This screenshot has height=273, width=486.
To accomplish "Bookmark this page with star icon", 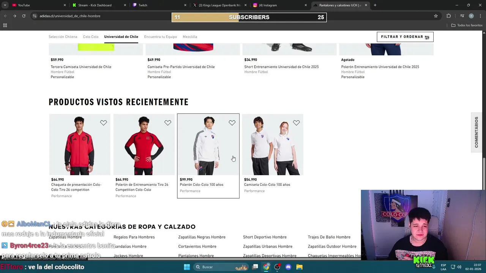I will (436, 16).
